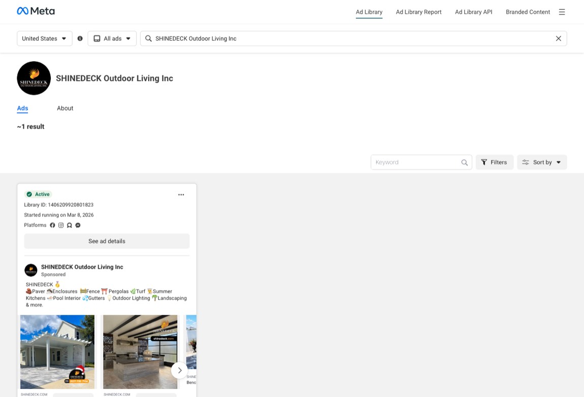Advance the ad carousel with the arrow
This screenshot has height=397, width=584.
180,370
